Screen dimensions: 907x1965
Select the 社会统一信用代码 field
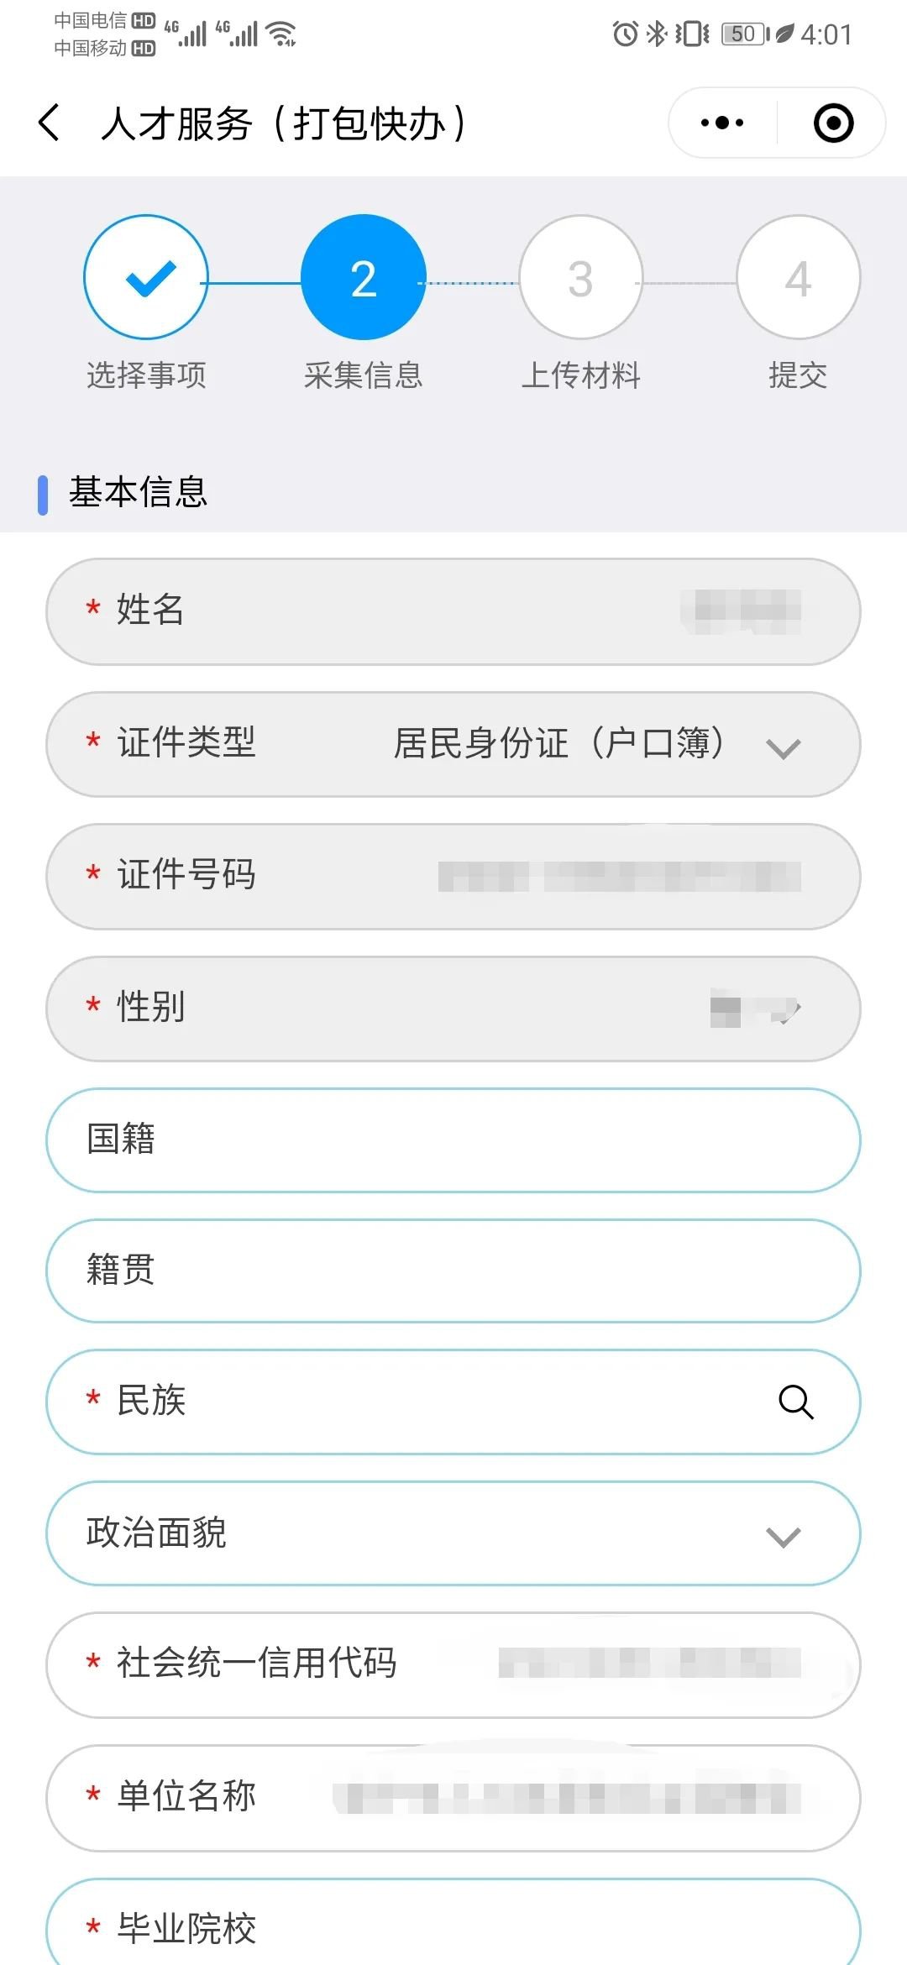coord(453,1664)
